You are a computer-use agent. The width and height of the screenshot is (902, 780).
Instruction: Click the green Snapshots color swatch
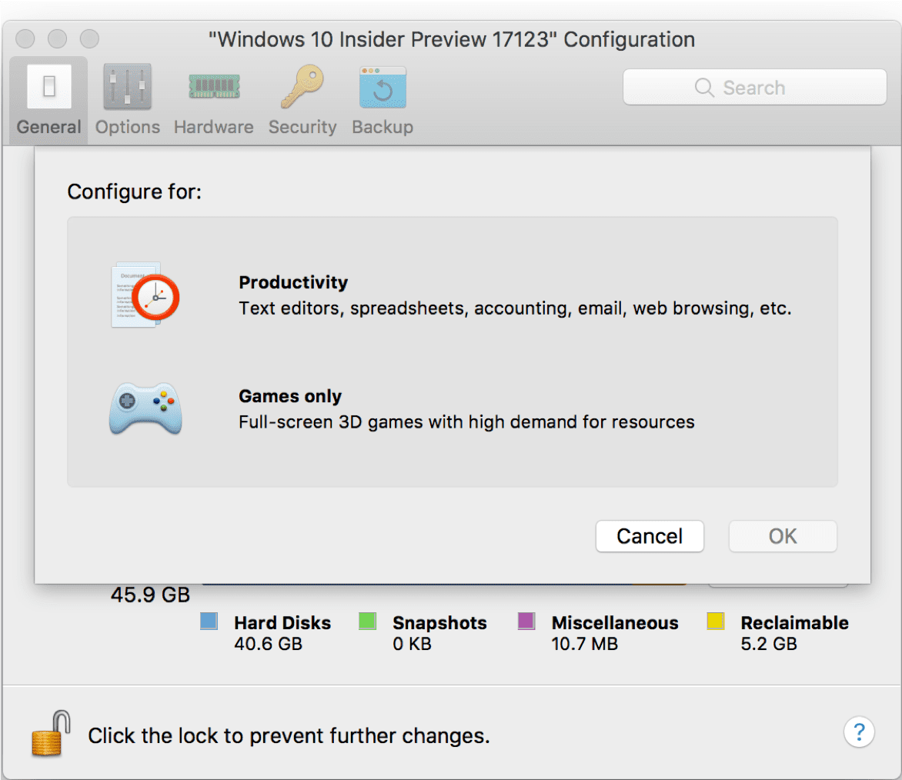[x=368, y=621]
